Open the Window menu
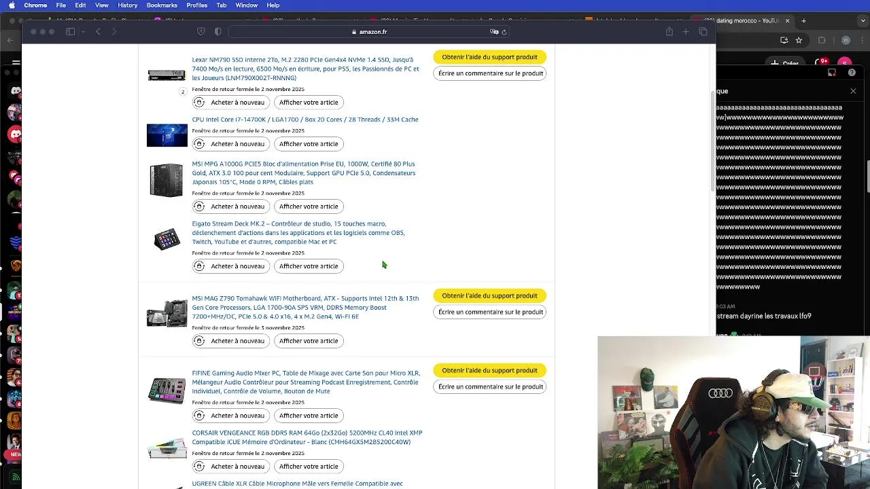Screen dimensions: 870x489 click(246, 5)
